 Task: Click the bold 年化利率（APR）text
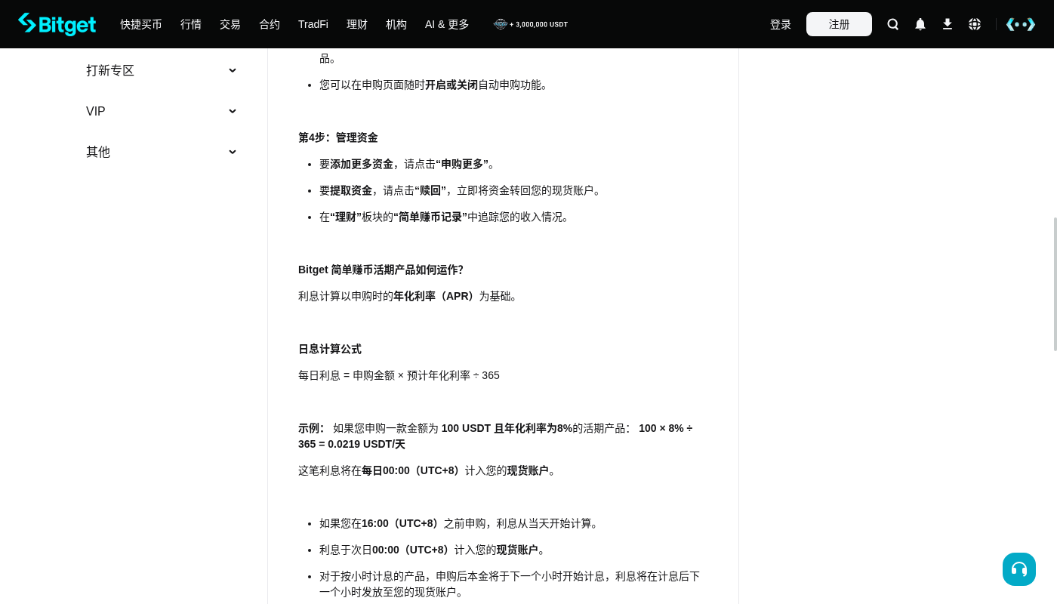436,296
